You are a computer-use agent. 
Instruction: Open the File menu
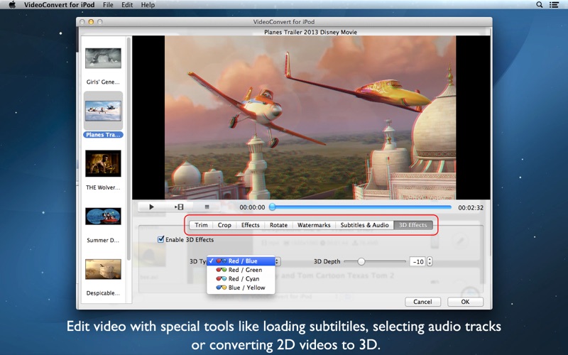point(108,5)
